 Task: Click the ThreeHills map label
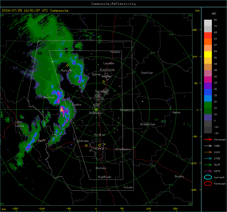pyautogui.click(x=127, y=110)
